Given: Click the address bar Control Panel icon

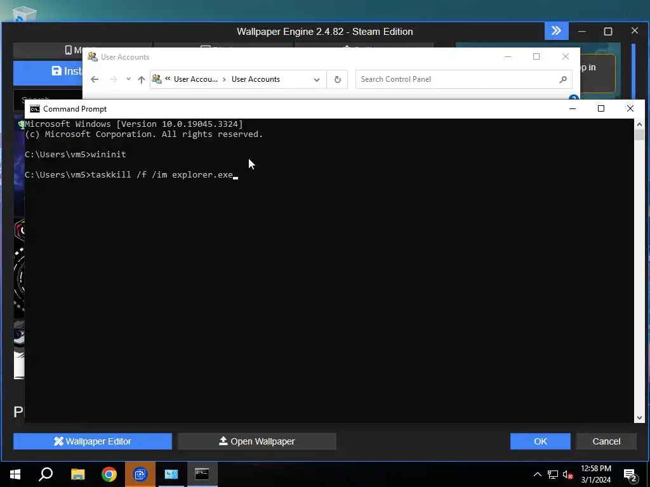Looking at the screenshot, I should click(157, 79).
